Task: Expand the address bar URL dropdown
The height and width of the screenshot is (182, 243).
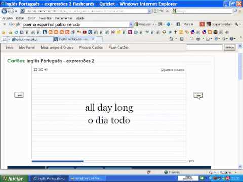Action: (149, 11)
